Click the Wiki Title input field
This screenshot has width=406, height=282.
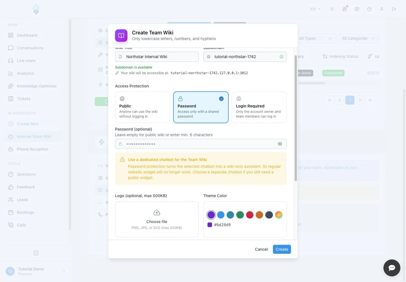point(157,57)
